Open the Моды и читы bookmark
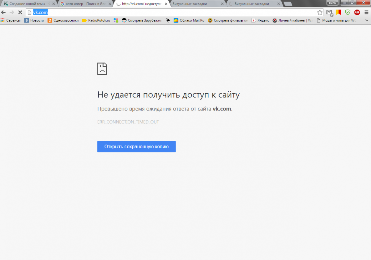The height and width of the screenshot is (260, 371). (336, 20)
